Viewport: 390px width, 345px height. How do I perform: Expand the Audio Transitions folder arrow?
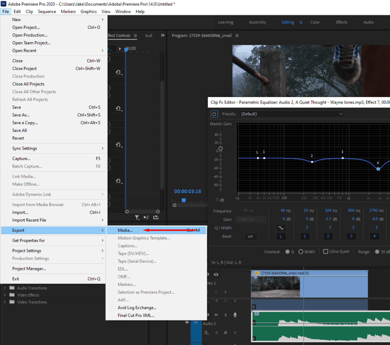[5, 288]
